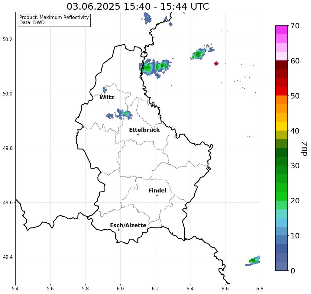Click longitude axis label 6.0
Image resolution: width=311 pixels, height=294 pixels.
120,289
